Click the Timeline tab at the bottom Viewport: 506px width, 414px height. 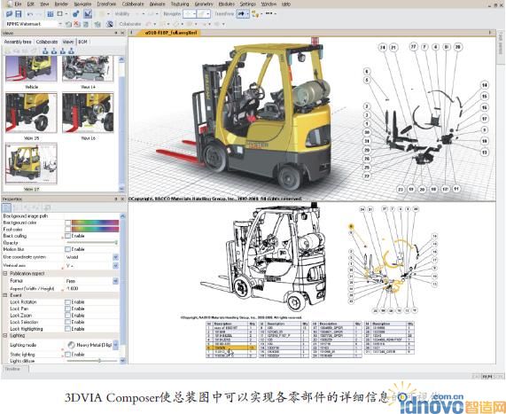13,369
